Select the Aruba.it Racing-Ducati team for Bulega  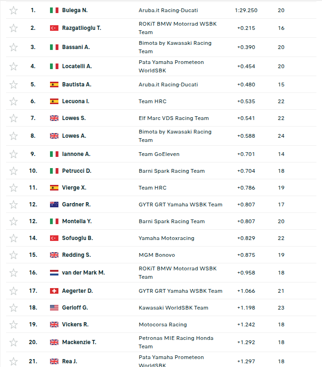[x=168, y=10]
